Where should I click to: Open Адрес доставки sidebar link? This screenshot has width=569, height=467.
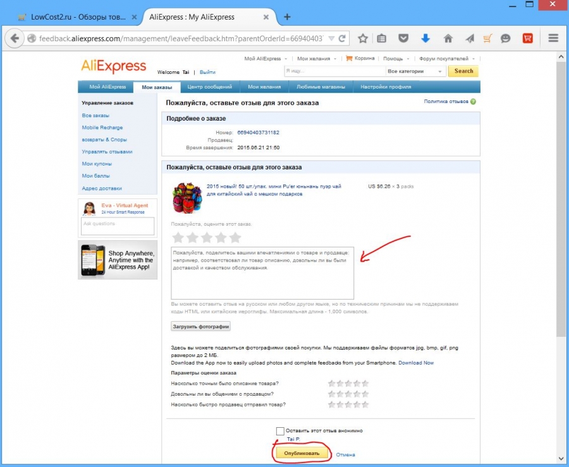point(102,188)
